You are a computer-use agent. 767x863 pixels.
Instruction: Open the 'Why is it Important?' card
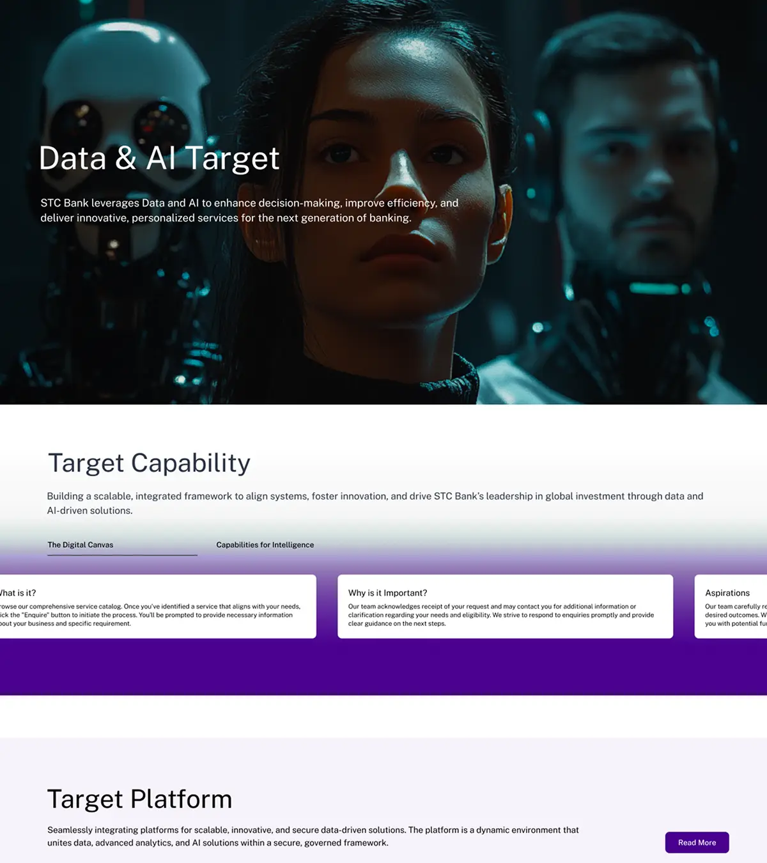pos(505,606)
